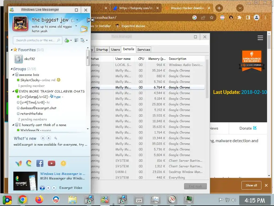Viewport: 274px width, 206px height.
Task: Click the add contact icon in Messenger
Action: [67, 40]
